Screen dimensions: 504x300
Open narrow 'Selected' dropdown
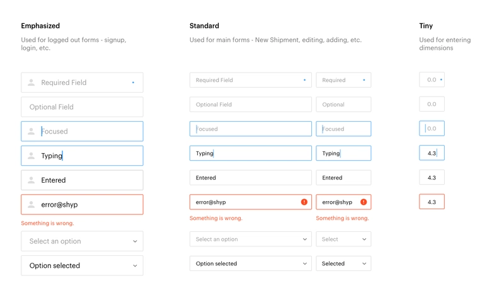coord(343,263)
